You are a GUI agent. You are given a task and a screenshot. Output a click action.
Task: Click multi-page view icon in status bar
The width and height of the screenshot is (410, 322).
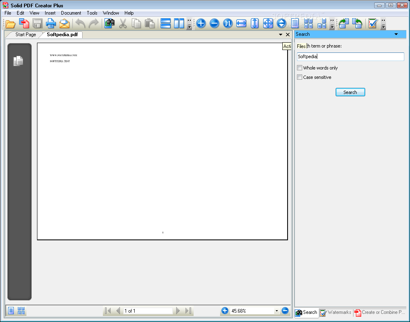(21, 311)
